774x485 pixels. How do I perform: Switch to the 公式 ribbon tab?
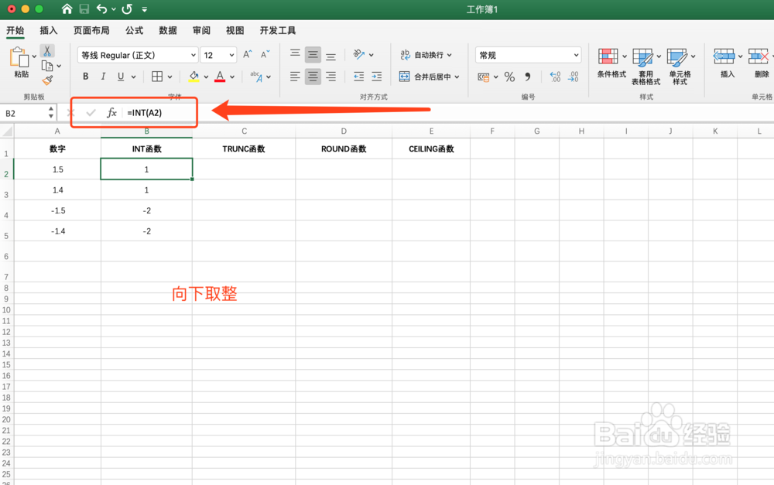pyautogui.click(x=134, y=30)
